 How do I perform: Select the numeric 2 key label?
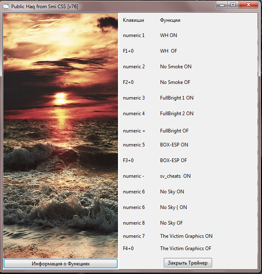pyautogui.click(x=134, y=67)
